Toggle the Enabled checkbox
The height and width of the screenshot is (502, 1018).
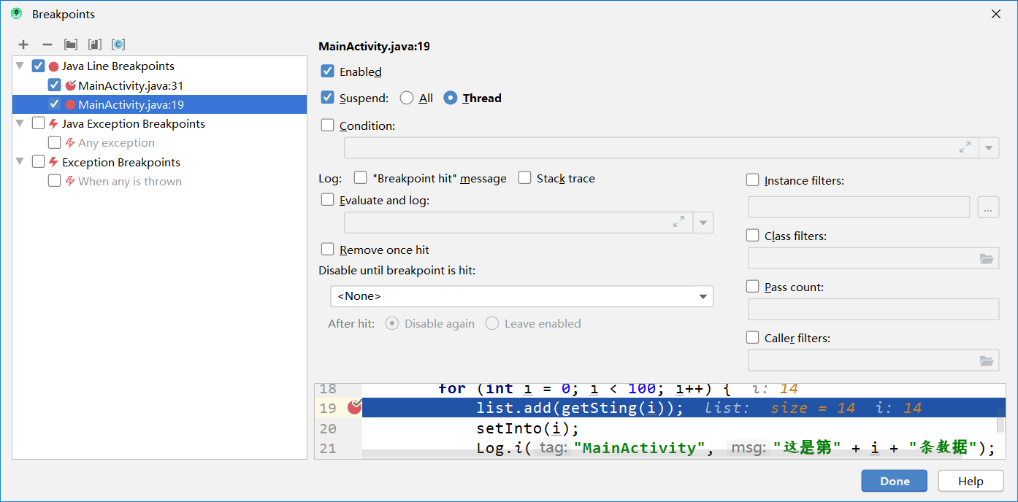pyautogui.click(x=328, y=71)
